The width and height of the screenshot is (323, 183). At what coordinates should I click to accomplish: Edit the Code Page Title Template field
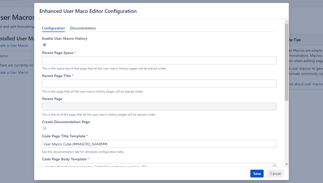pos(159,144)
